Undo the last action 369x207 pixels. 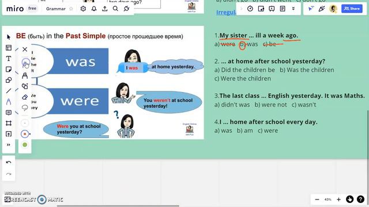(x=9, y=162)
